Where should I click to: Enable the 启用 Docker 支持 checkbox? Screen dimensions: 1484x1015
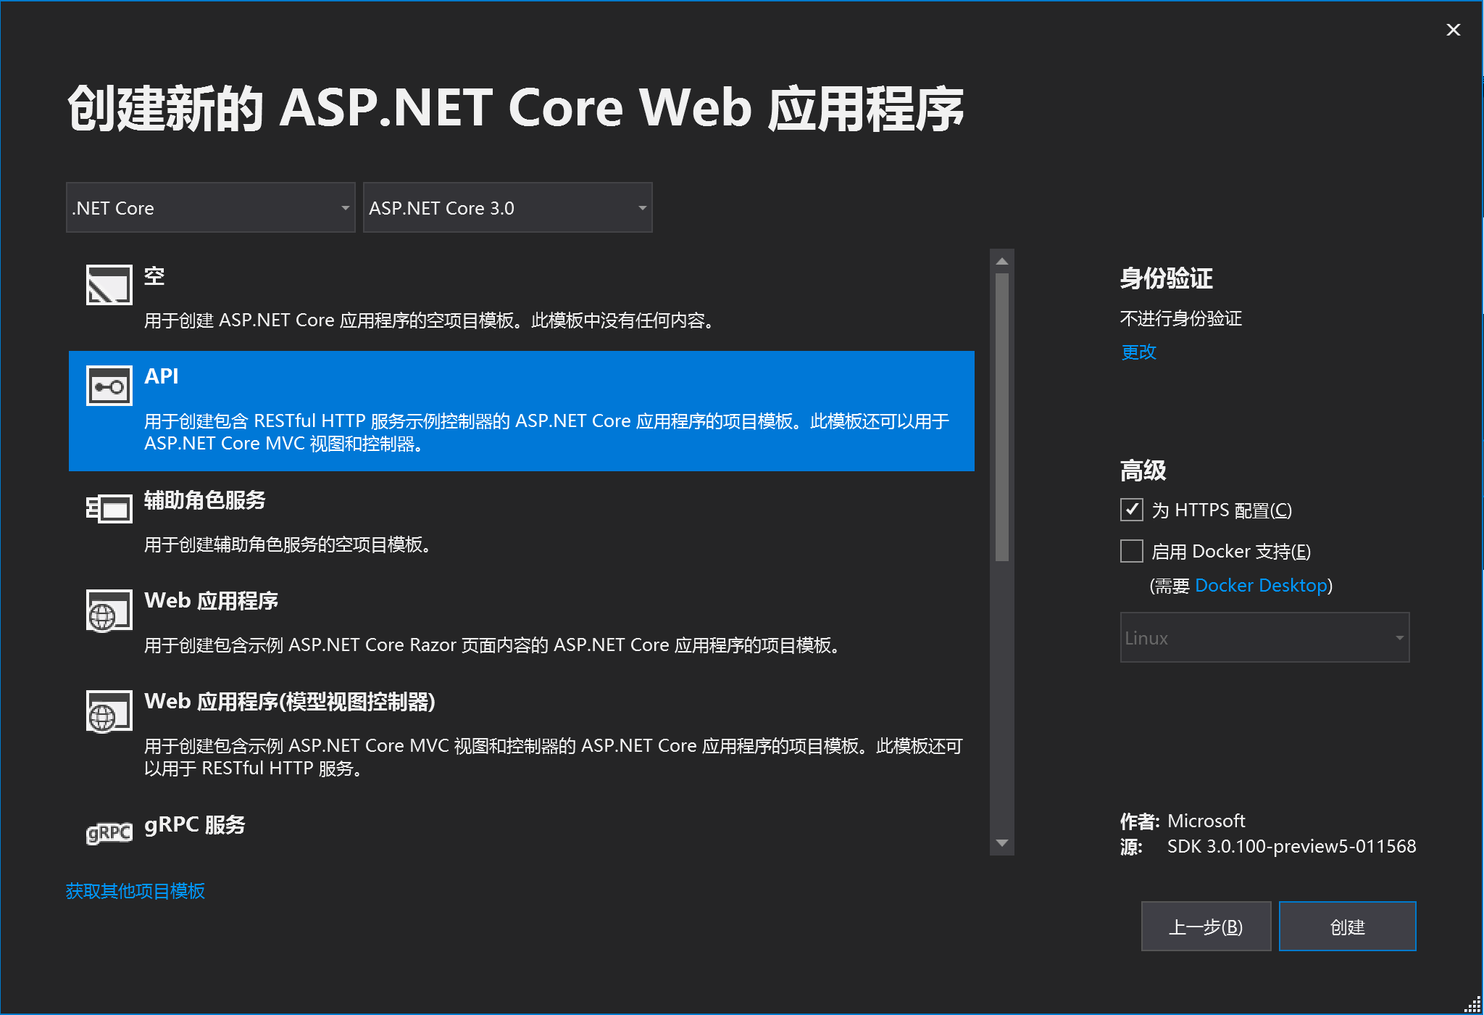coord(1131,552)
